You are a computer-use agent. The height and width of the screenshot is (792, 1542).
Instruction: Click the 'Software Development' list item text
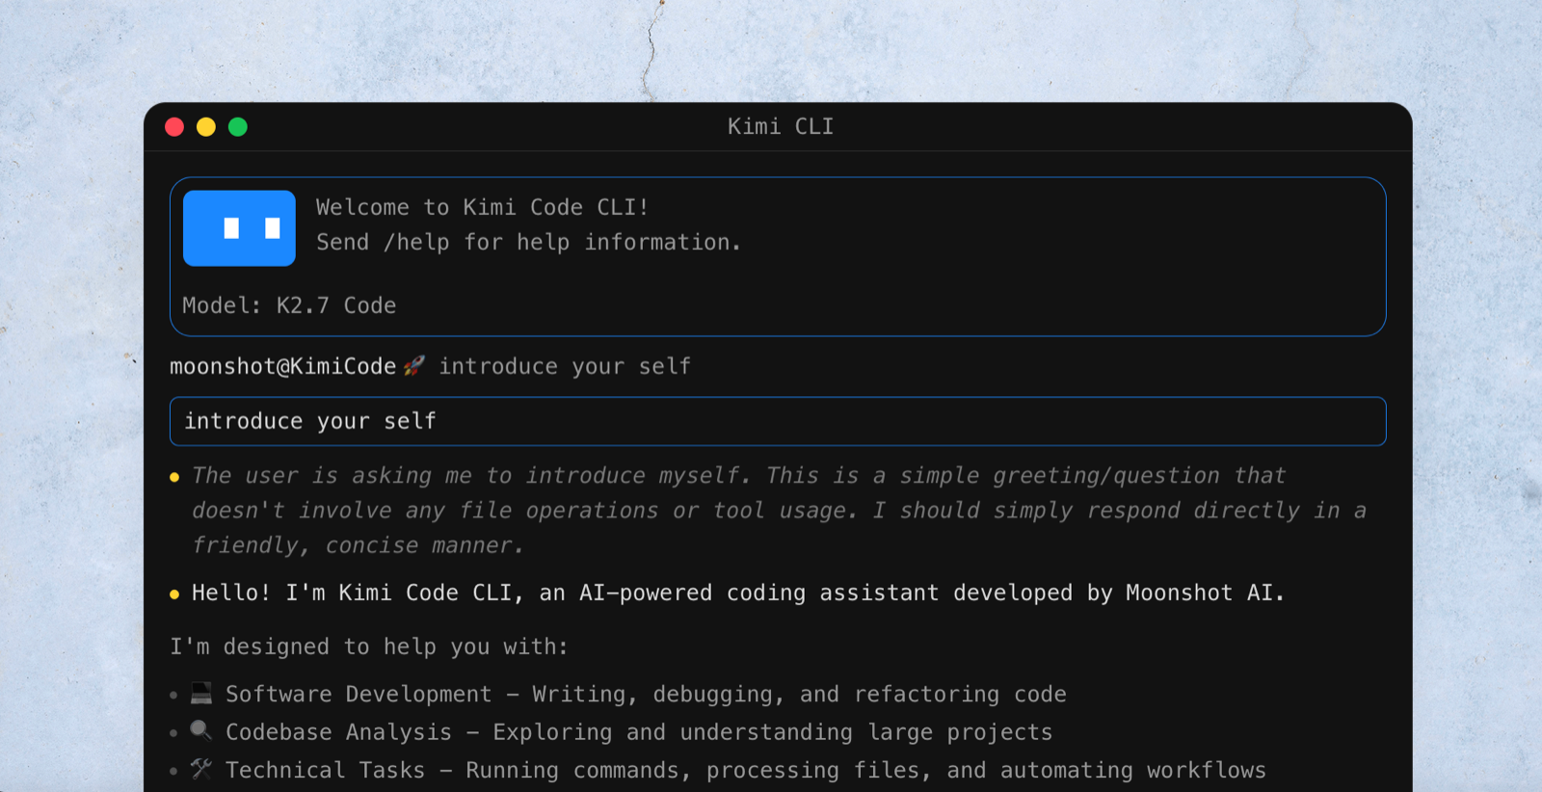pyautogui.click(x=646, y=694)
